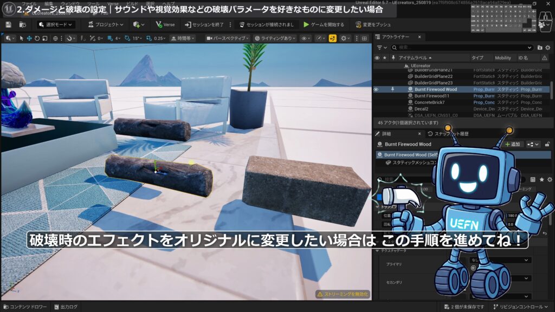Select Burnt Firewood Wood in the Outliner
The width and height of the screenshot is (555, 312).
435,89
